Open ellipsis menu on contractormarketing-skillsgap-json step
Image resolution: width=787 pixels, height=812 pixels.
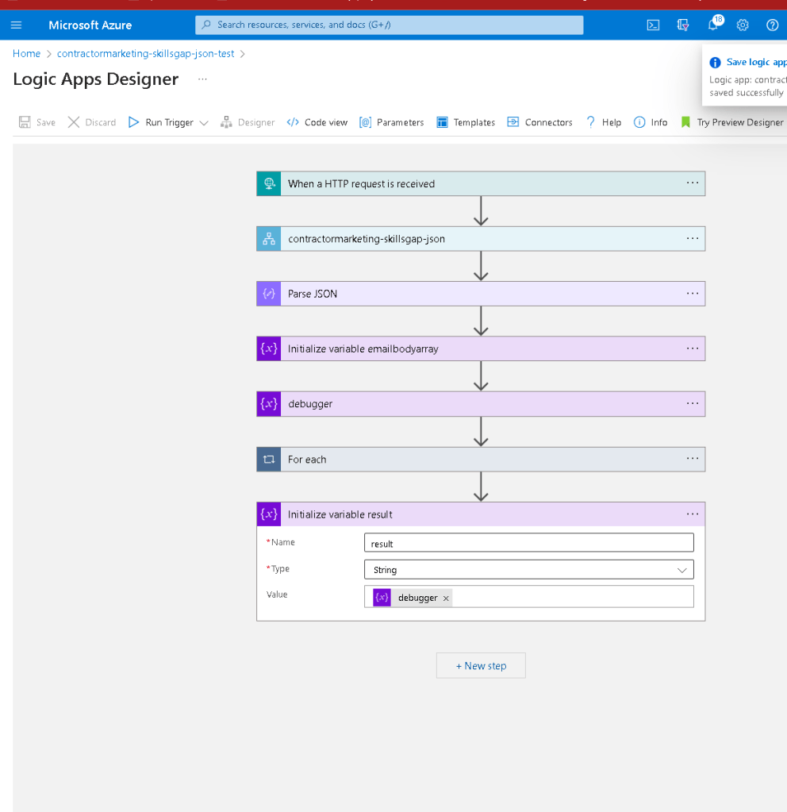pos(693,238)
